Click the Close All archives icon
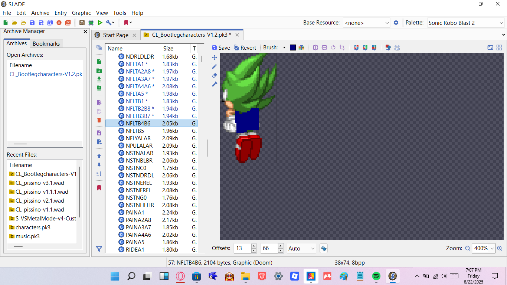Screen dimensions: 507x285 (x=68, y=23)
